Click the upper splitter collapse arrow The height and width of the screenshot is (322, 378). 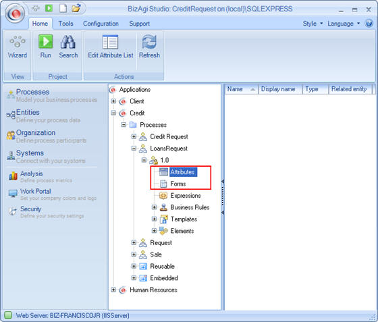tap(223, 181)
